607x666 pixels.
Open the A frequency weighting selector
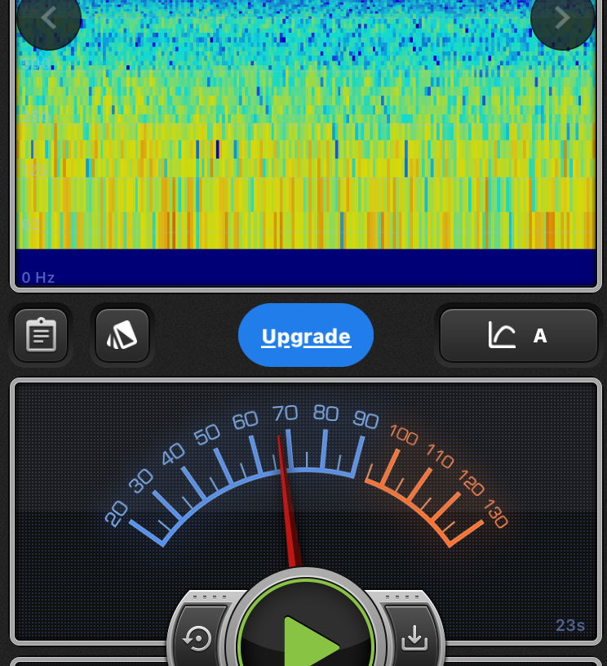coord(519,335)
